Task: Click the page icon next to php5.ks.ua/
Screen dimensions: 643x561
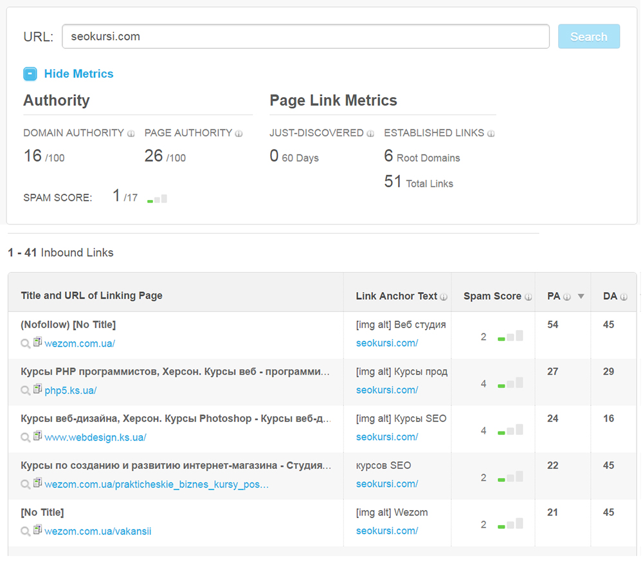Action: [37, 390]
